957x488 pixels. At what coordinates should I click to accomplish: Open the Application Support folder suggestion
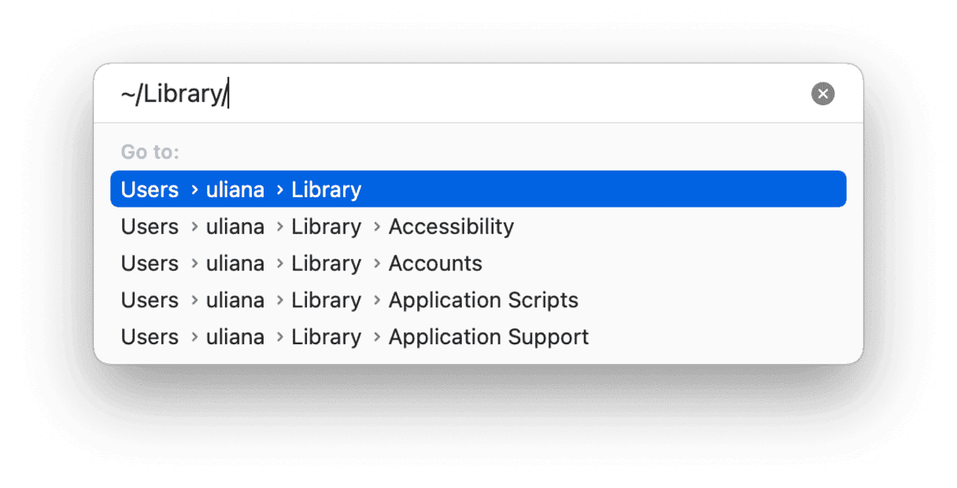tap(488, 337)
